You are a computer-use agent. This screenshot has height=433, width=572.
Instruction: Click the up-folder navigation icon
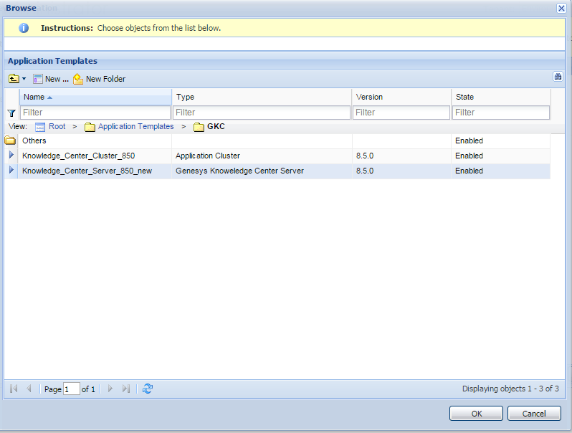pos(14,79)
